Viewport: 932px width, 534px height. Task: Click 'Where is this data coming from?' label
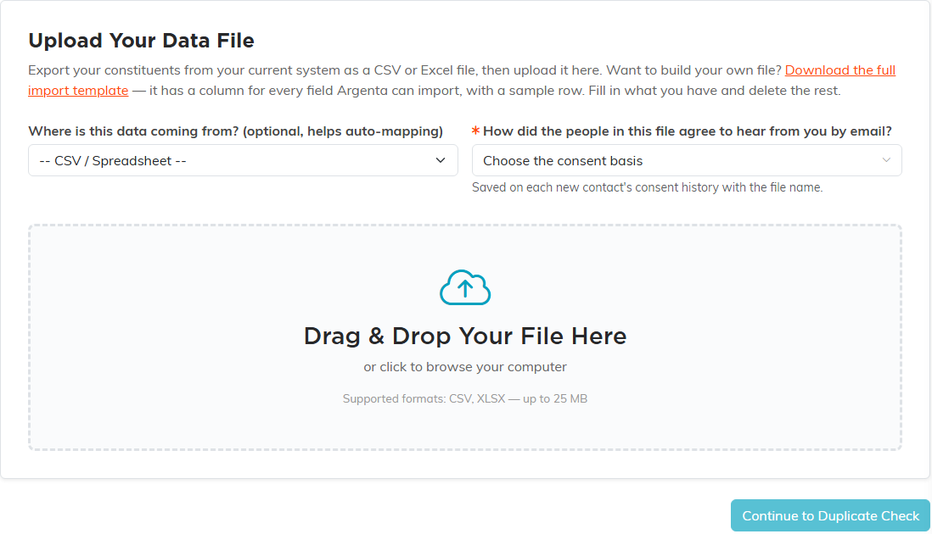coord(235,131)
